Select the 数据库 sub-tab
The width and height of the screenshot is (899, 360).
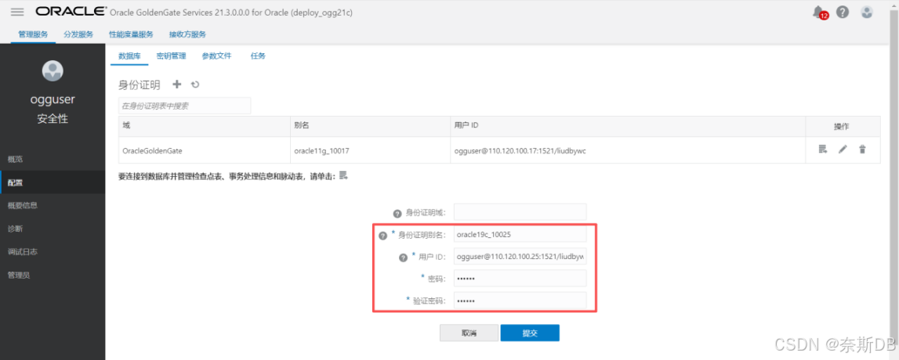129,56
